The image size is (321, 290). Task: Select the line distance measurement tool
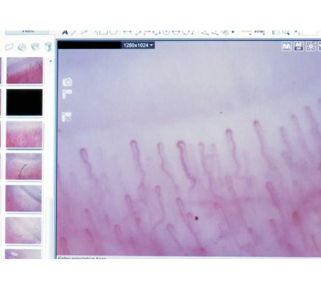[x=127, y=32]
